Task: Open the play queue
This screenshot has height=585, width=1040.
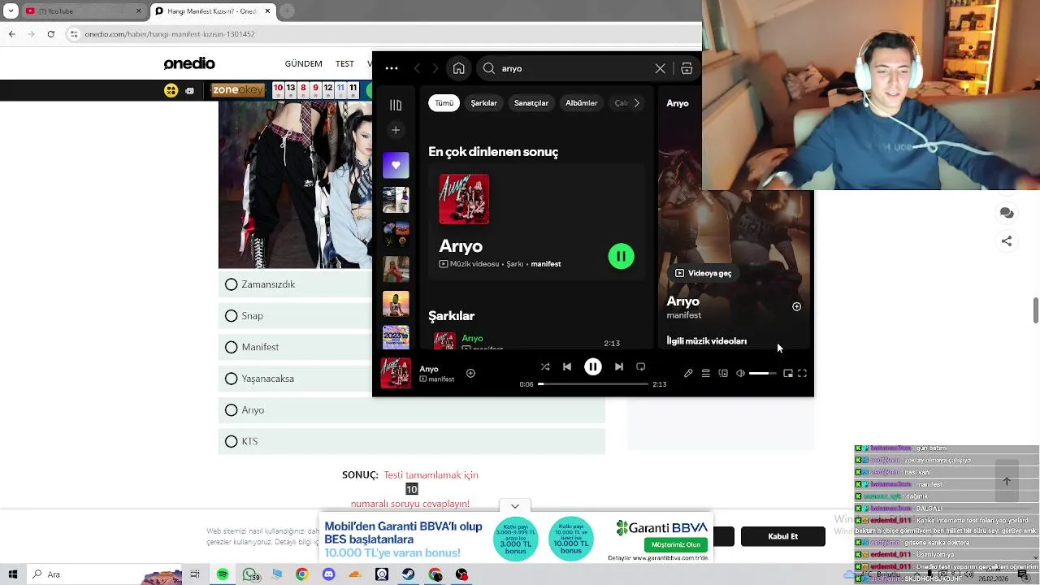Action: [x=706, y=374]
